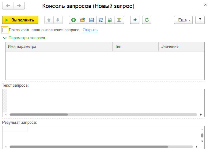Click the '?' help button
Viewport: 208px width, 151px height.
coord(200,20)
